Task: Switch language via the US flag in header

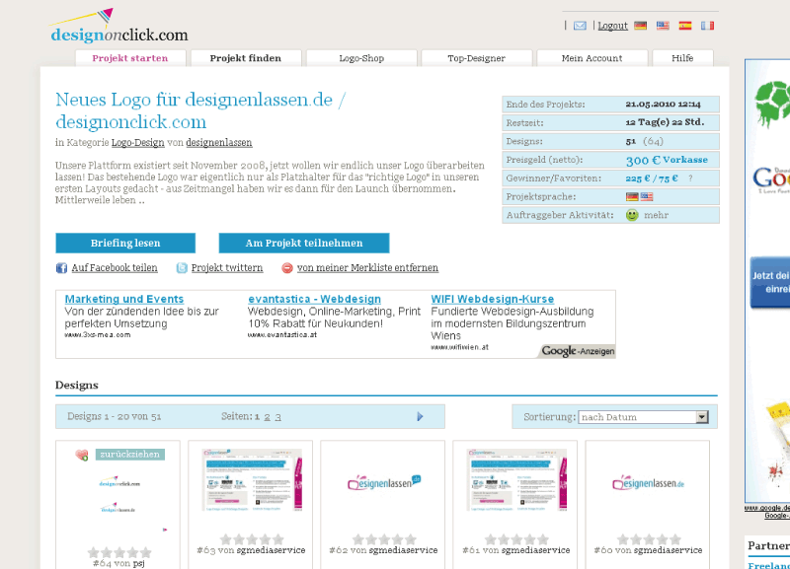Action: click(663, 26)
